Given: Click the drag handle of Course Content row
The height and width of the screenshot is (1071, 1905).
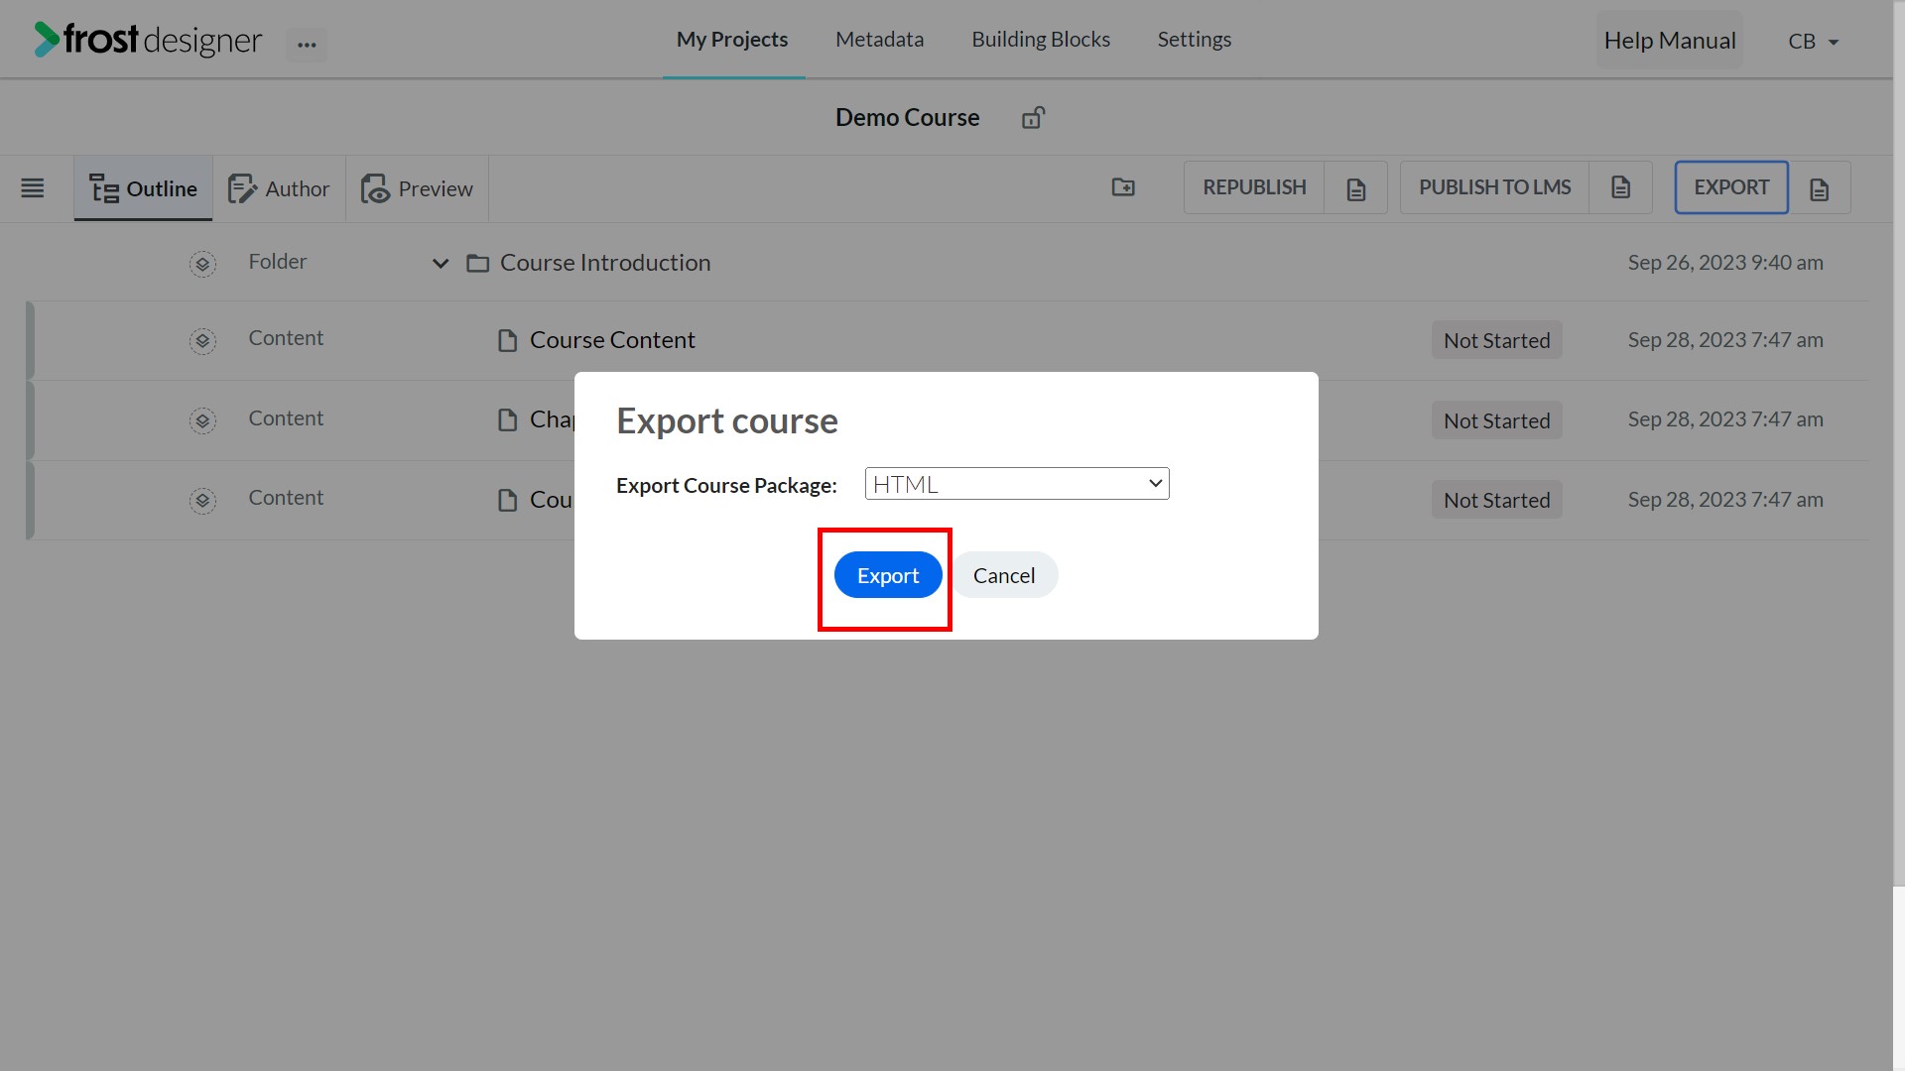Looking at the screenshot, I should (31, 340).
